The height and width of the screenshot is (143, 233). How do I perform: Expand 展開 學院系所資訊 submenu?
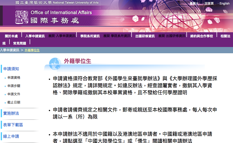click(x=117, y=36)
